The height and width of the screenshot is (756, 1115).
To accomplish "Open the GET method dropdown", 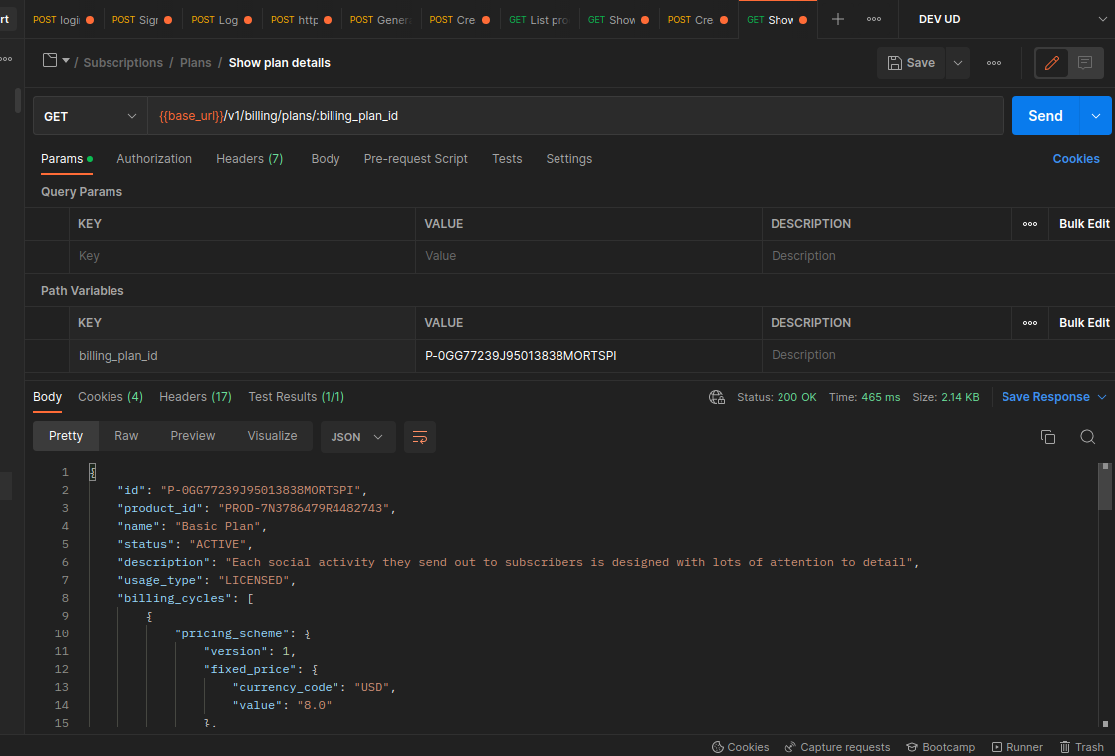I will 90,116.
